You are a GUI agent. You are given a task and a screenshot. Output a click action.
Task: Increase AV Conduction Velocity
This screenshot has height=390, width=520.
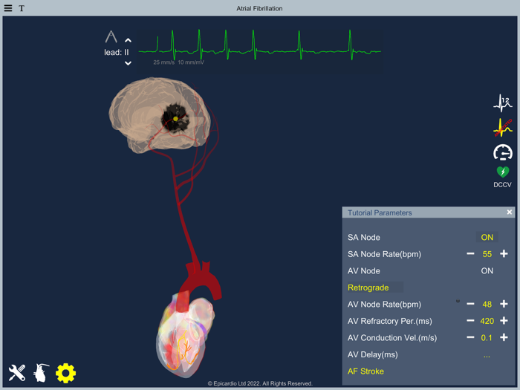[504, 337]
